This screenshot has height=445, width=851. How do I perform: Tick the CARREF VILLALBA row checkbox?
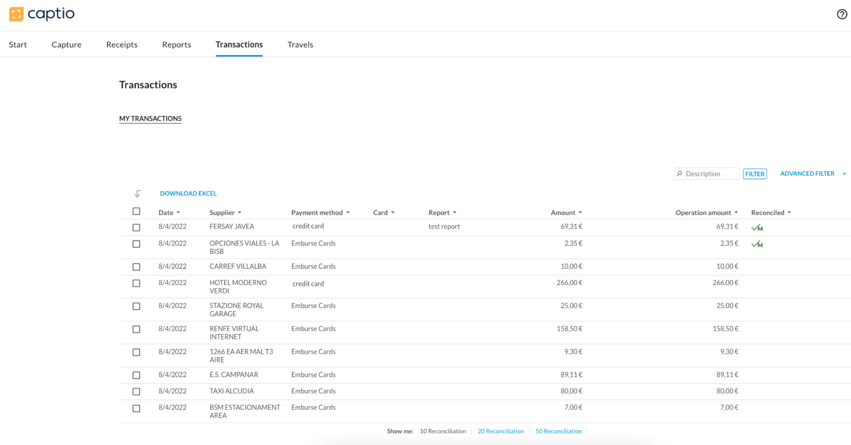click(x=136, y=267)
